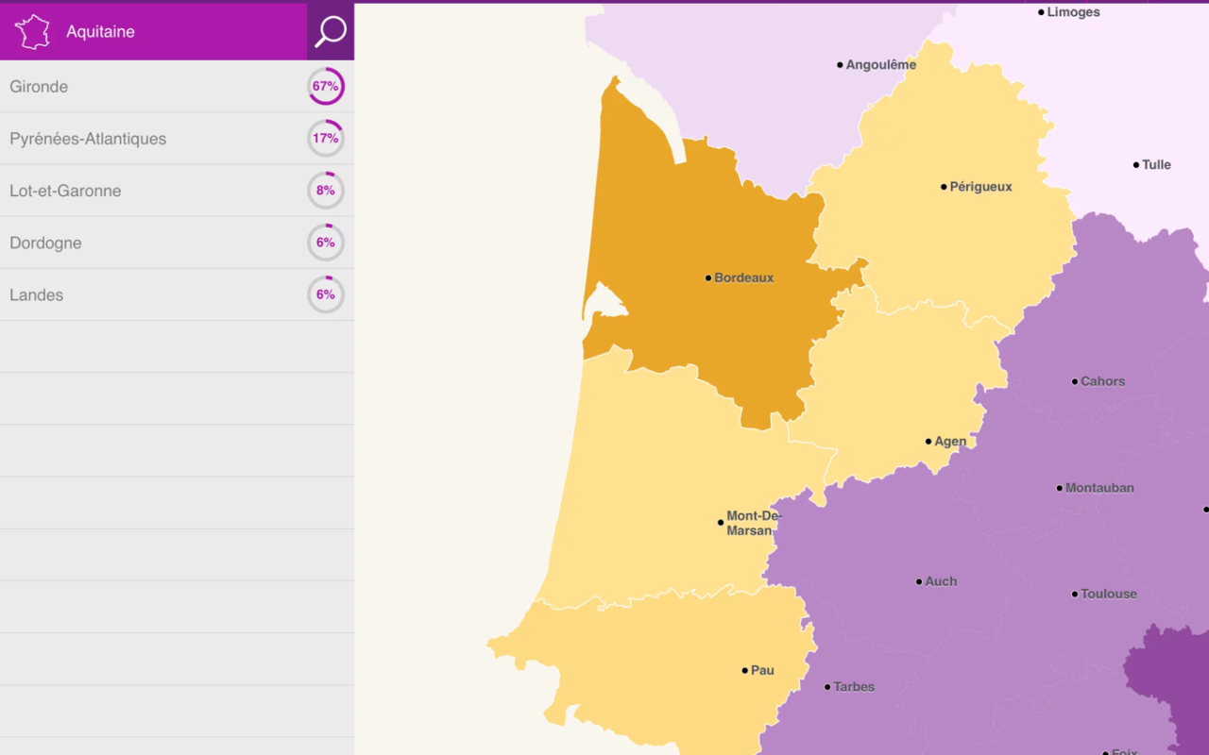Click Lot-et-Garonne's 8% progress ring
This screenshot has height=755, width=1209.
pos(326,190)
